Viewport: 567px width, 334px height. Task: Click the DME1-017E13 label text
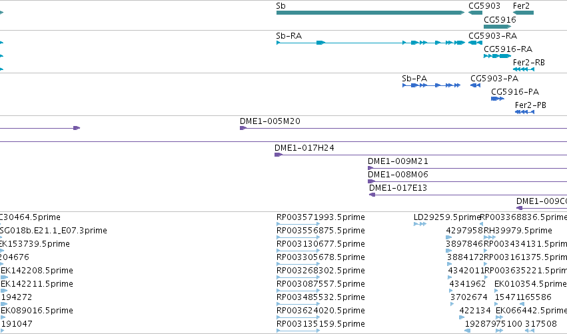pyautogui.click(x=398, y=188)
